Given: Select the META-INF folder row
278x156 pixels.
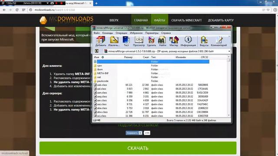Looking at the screenshot, I should point(152,73).
